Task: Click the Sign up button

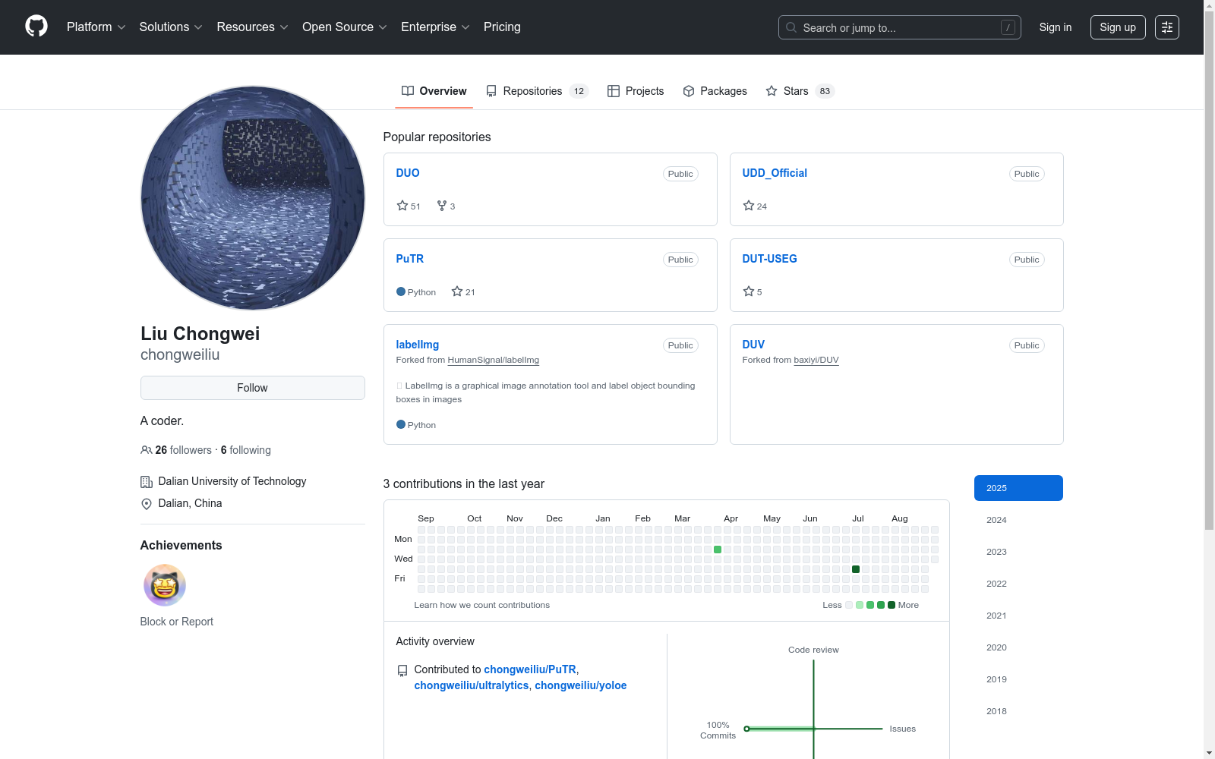Action: 1118,27
